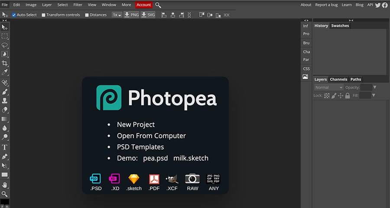390x208 pixels.
Task: Export with the PNG download button
Action: pyautogui.click(x=132, y=15)
